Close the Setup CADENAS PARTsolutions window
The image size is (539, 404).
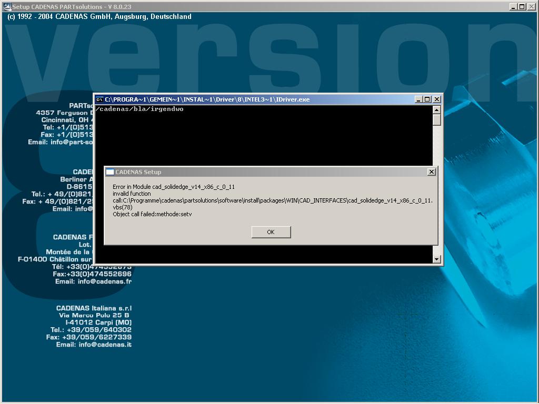pyautogui.click(x=531, y=6)
